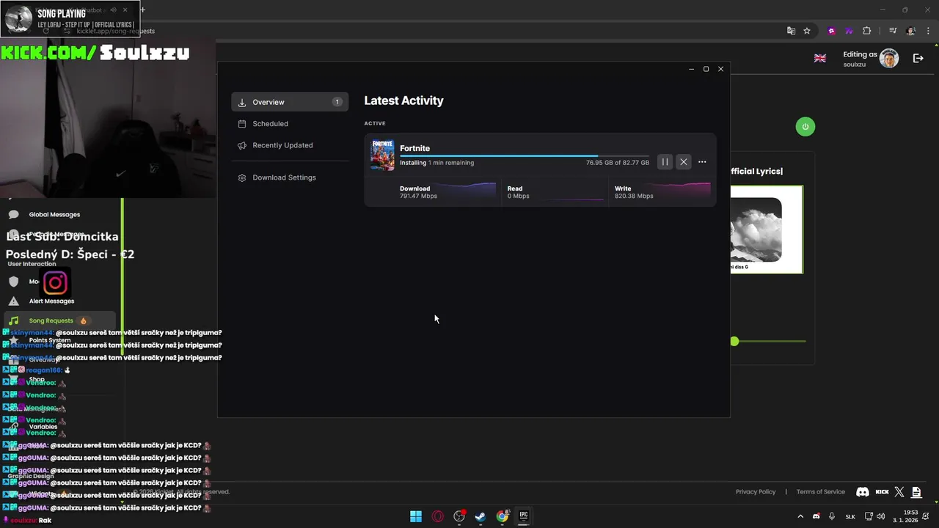This screenshot has width=939, height=528.
Task: Click the gear icon beside Download Settings
Action: pos(242,177)
